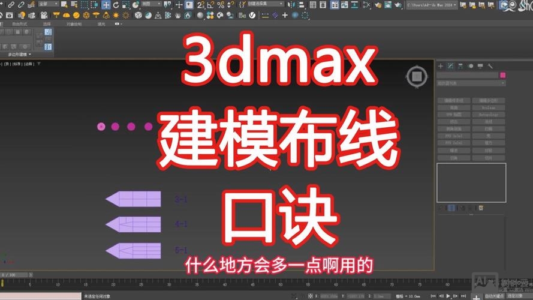This screenshot has width=533, height=300.
Task: Open the Layer Explorer icon
Action: tap(323, 4)
